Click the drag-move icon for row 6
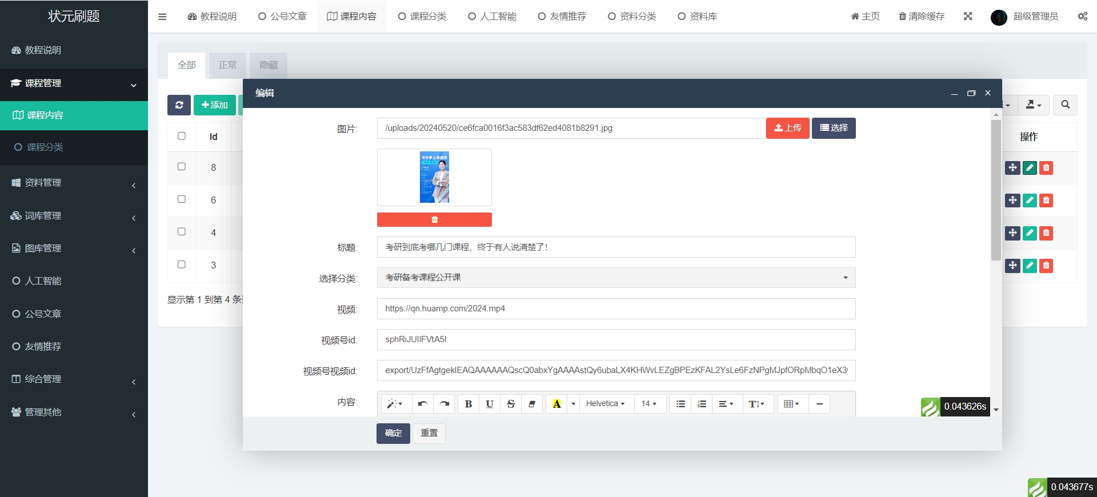1097x497 pixels. (1012, 201)
